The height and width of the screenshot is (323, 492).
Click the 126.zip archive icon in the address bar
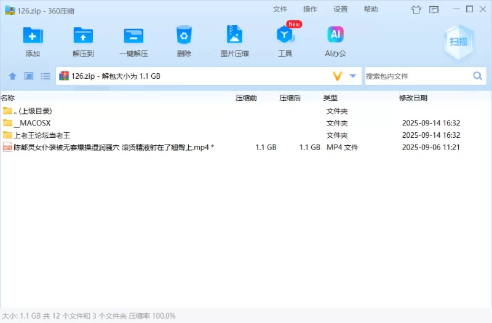(64, 76)
